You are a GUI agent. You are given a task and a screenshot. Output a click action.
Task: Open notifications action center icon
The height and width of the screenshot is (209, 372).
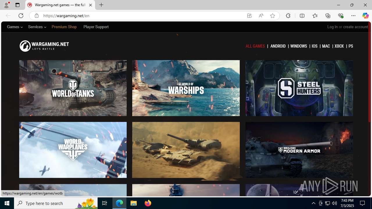[x=363, y=203]
